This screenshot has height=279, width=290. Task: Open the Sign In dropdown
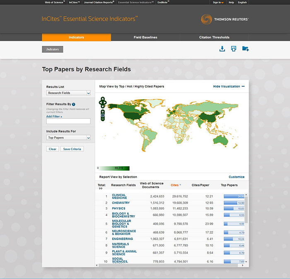tap(218, 2)
